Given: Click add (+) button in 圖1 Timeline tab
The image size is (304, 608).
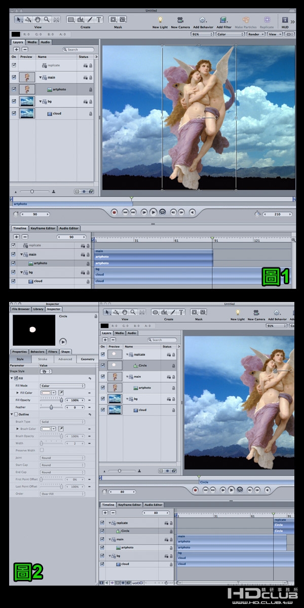Looking at the screenshot, I should tap(16, 237).
